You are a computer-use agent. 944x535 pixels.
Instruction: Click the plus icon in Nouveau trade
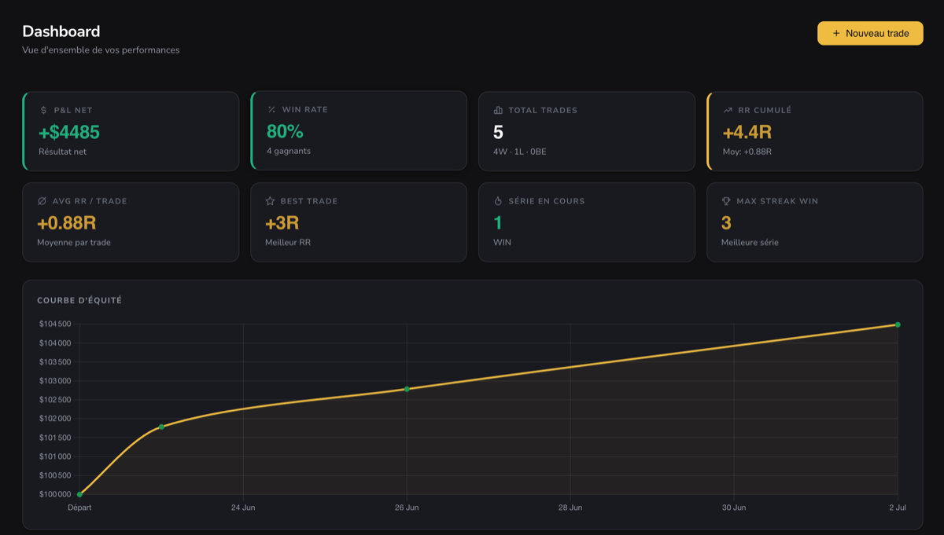pyautogui.click(x=836, y=33)
